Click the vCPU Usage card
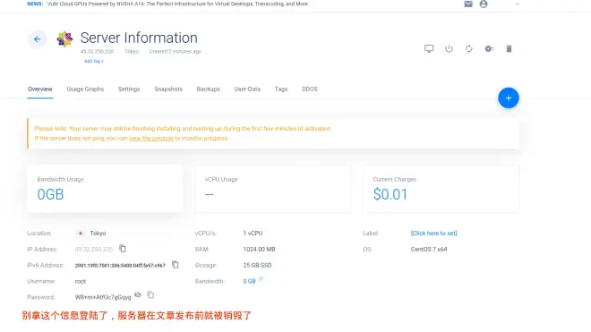Image resolution: width=591 pixels, height=332 pixels. (273, 189)
